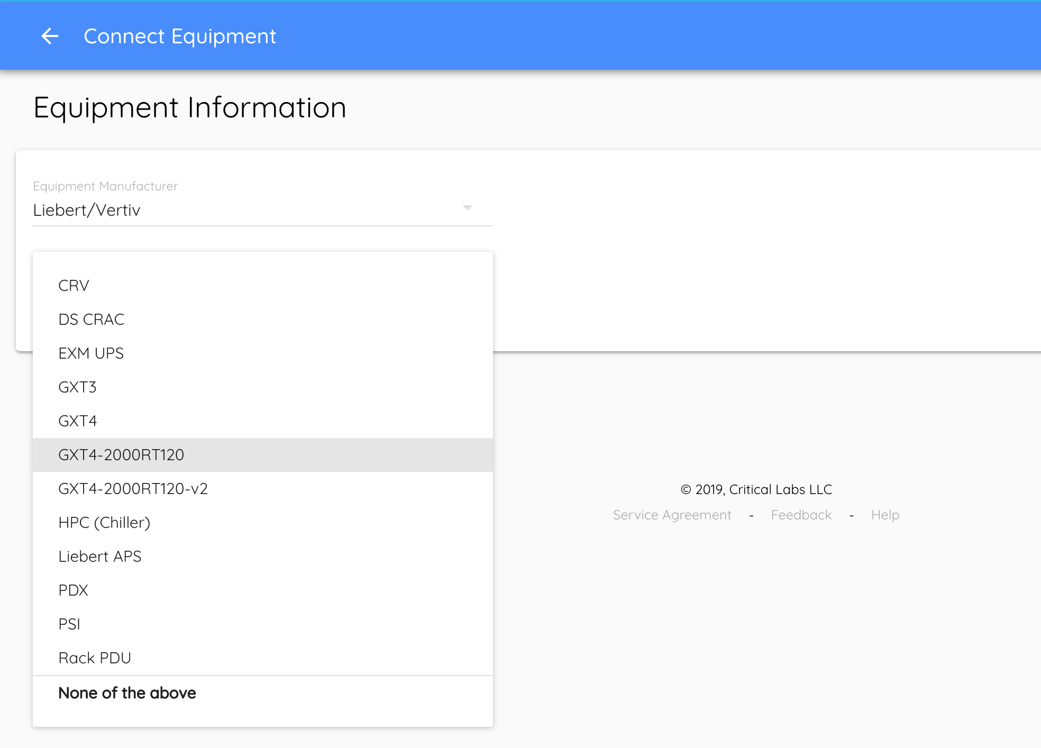Click the Feedback footer link

click(x=801, y=515)
